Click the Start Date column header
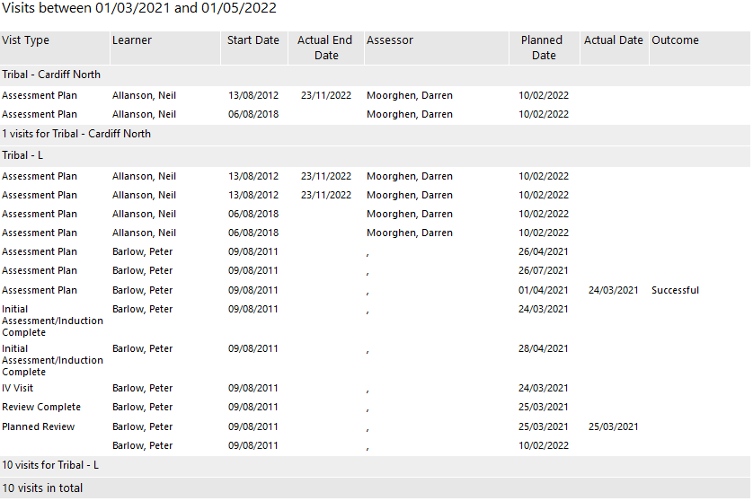Image resolution: width=753 pixels, height=501 pixels. (x=253, y=40)
